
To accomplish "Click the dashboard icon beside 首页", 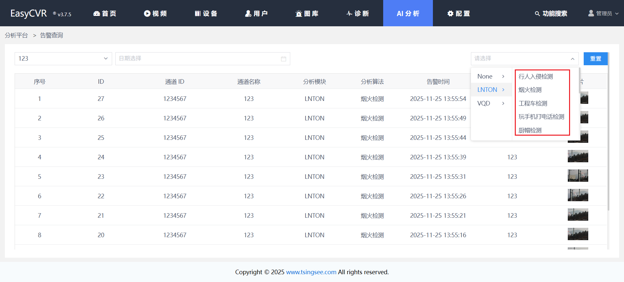I will 97,13.
